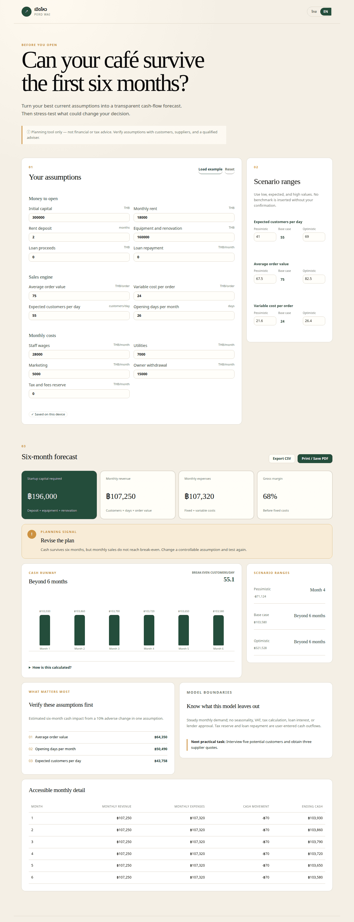Viewport: 354px width, 922px height.
Task: Click the Rent deposit months field
Action: [79, 237]
